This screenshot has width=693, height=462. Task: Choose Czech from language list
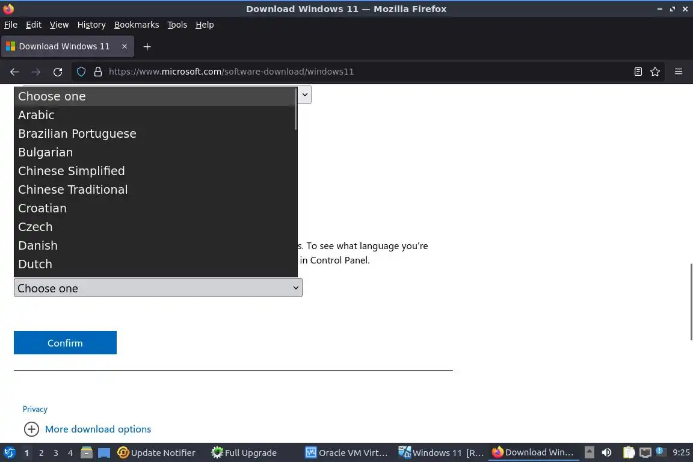154,226
